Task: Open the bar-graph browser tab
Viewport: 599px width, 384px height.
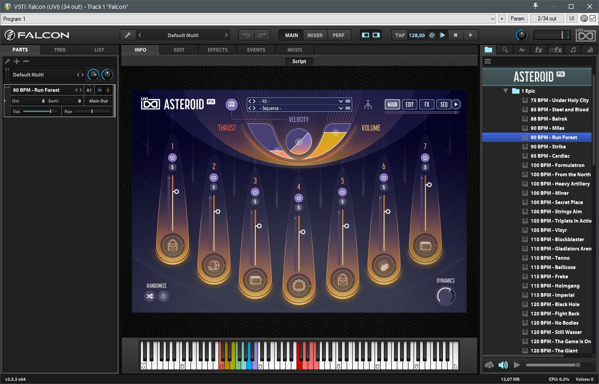Action: [590, 50]
